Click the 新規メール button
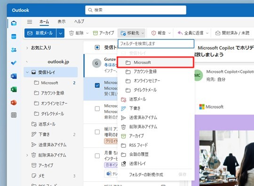 pos(40,33)
